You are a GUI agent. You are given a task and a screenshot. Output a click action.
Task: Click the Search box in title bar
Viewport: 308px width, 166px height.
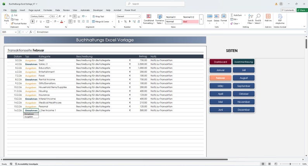pyautogui.click(x=155, y=4)
